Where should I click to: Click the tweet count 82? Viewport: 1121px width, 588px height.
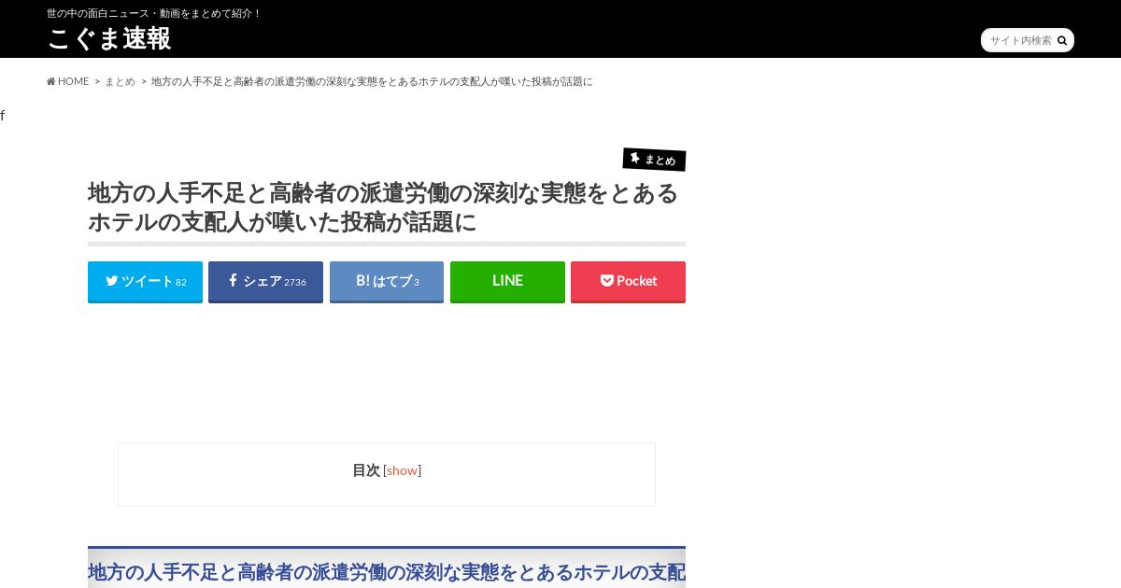tap(181, 282)
